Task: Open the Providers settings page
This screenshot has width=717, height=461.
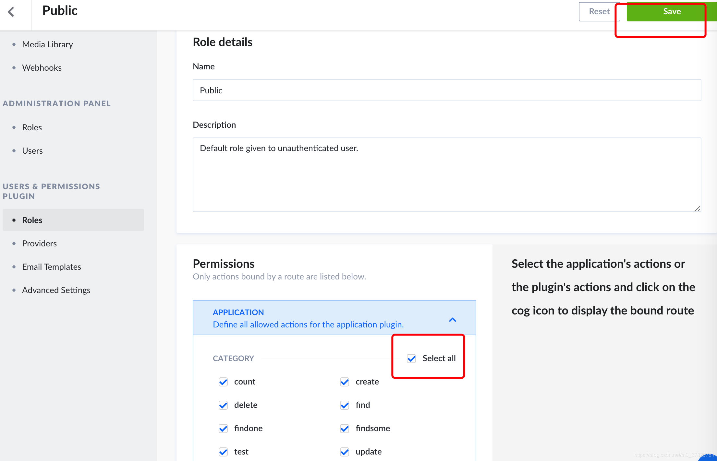Action: pos(39,243)
